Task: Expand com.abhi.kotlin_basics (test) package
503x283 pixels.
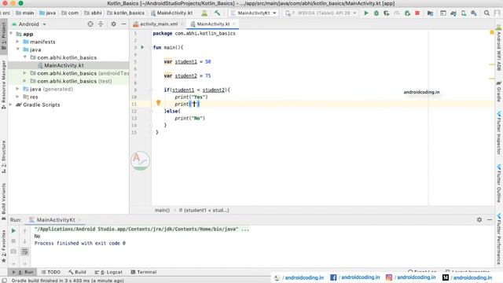Action: pyautogui.click(x=24, y=81)
